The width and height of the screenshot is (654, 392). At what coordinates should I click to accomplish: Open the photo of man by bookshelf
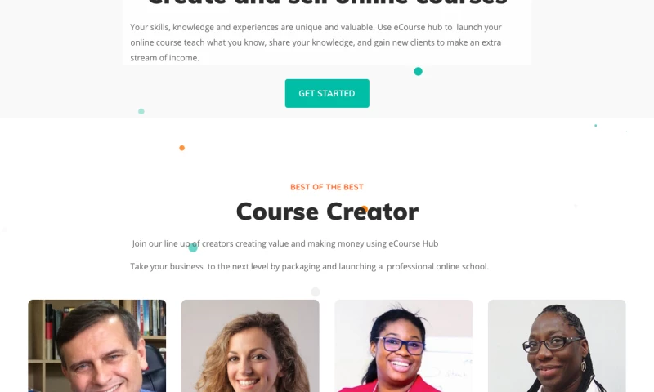96,345
